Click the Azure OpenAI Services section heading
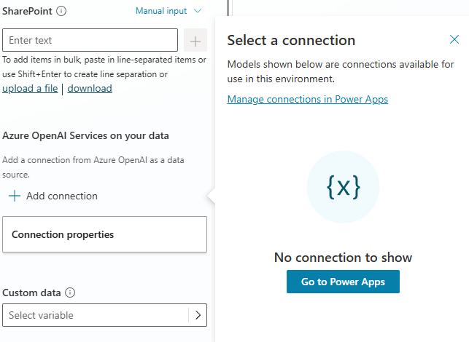The width and height of the screenshot is (469, 342). click(85, 135)
